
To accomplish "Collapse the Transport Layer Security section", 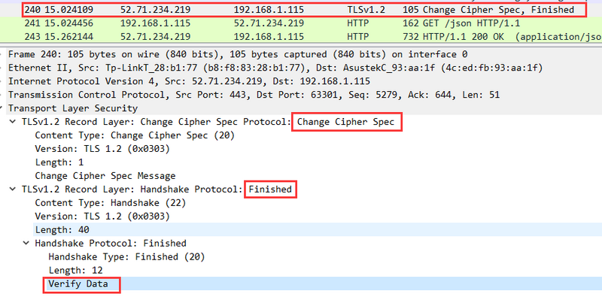I will [2, 108].
